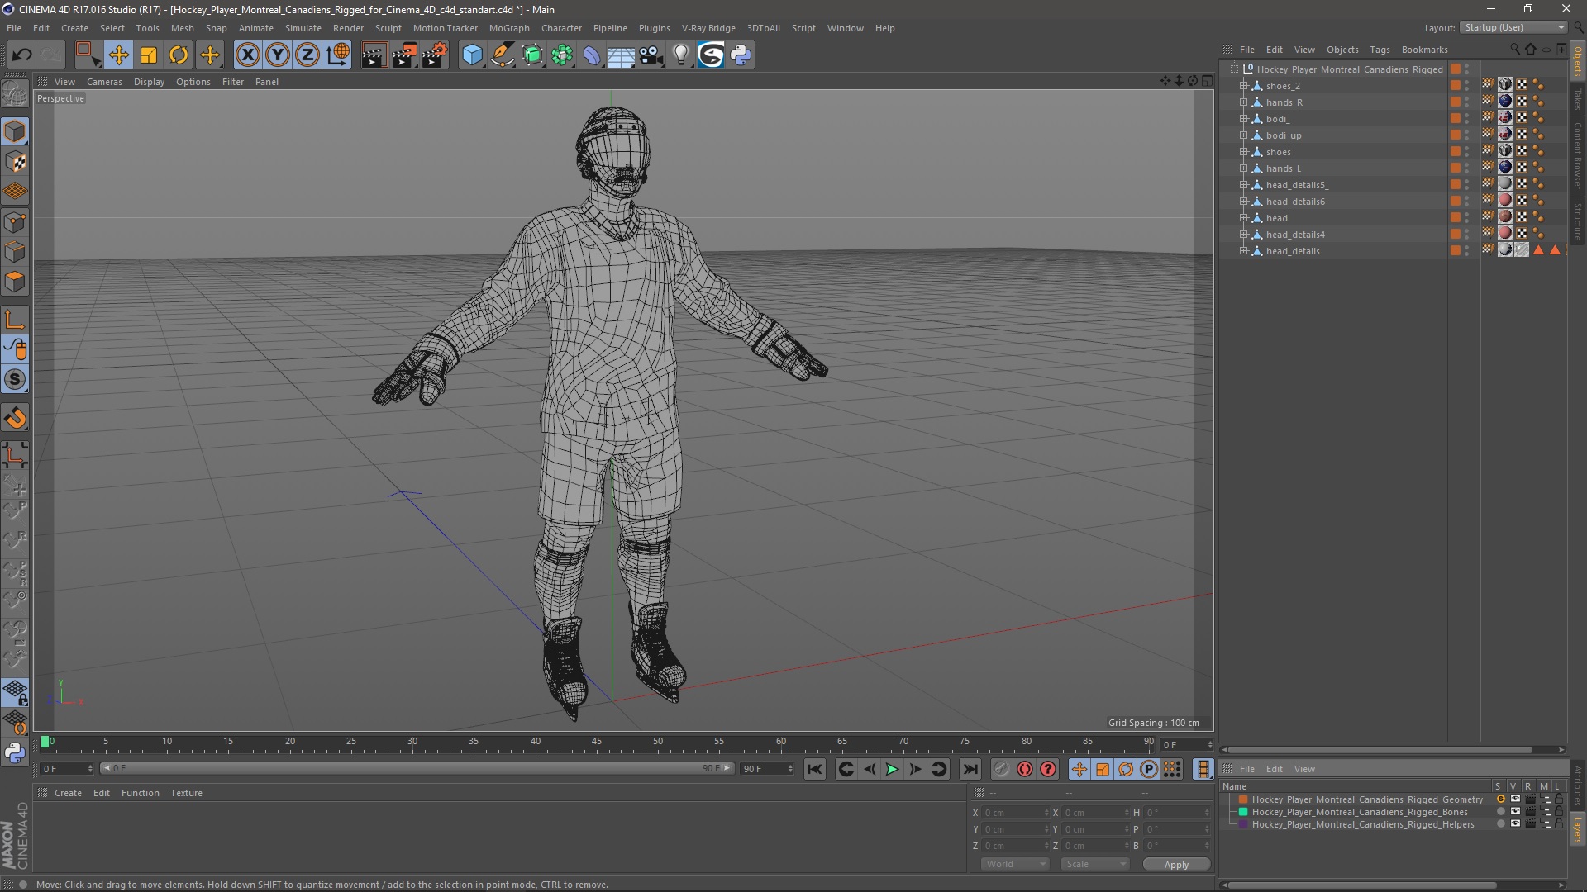1587x892 pixels.
Task: Select the Move tool in top toolbar
Action: tap(118, 55)
